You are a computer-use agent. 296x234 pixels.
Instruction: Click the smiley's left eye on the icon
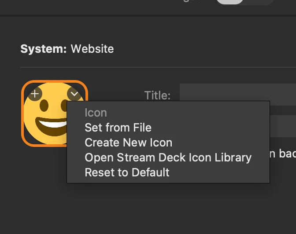43,105
